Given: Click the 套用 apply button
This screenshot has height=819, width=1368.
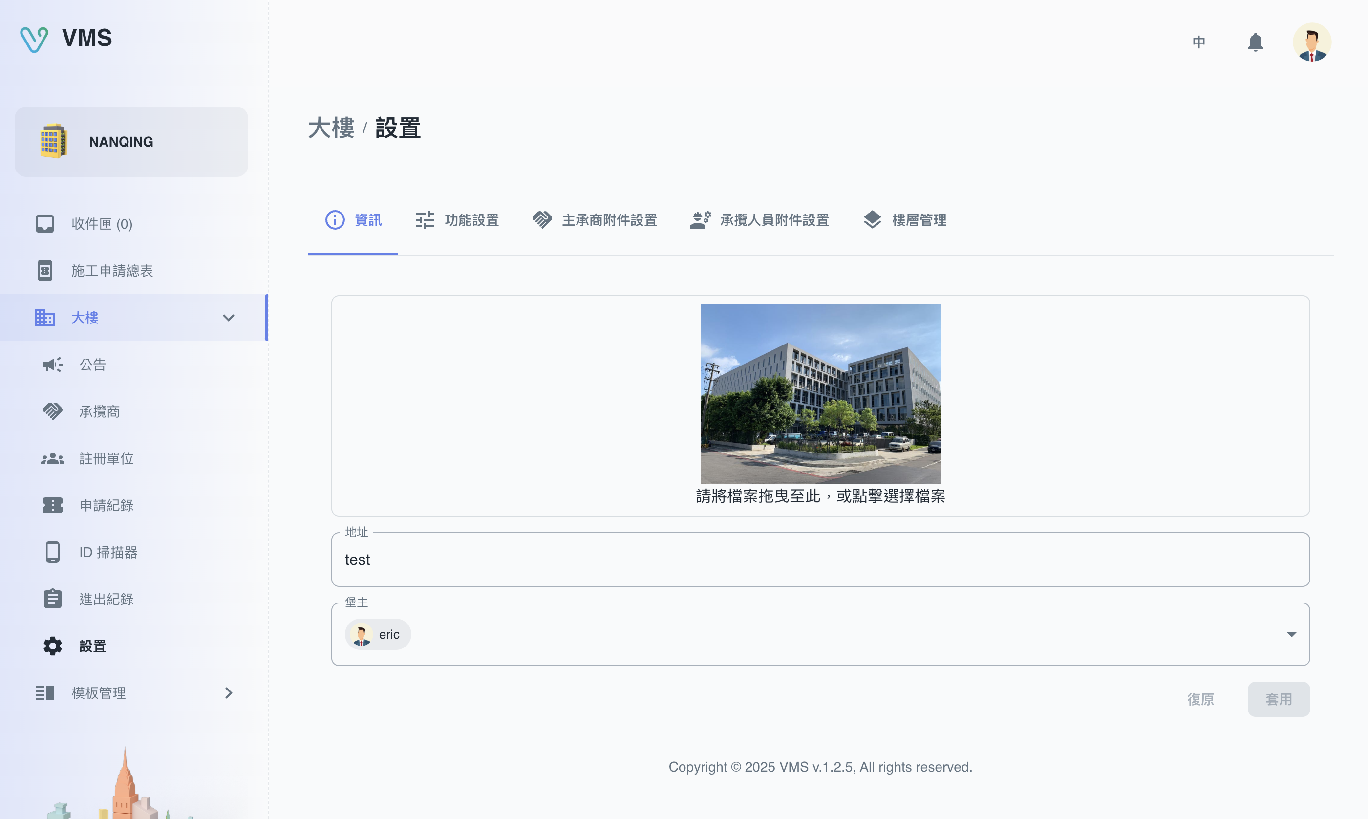Looking at the screenshot, I should pyautogui.click(x=1278, y=699).
